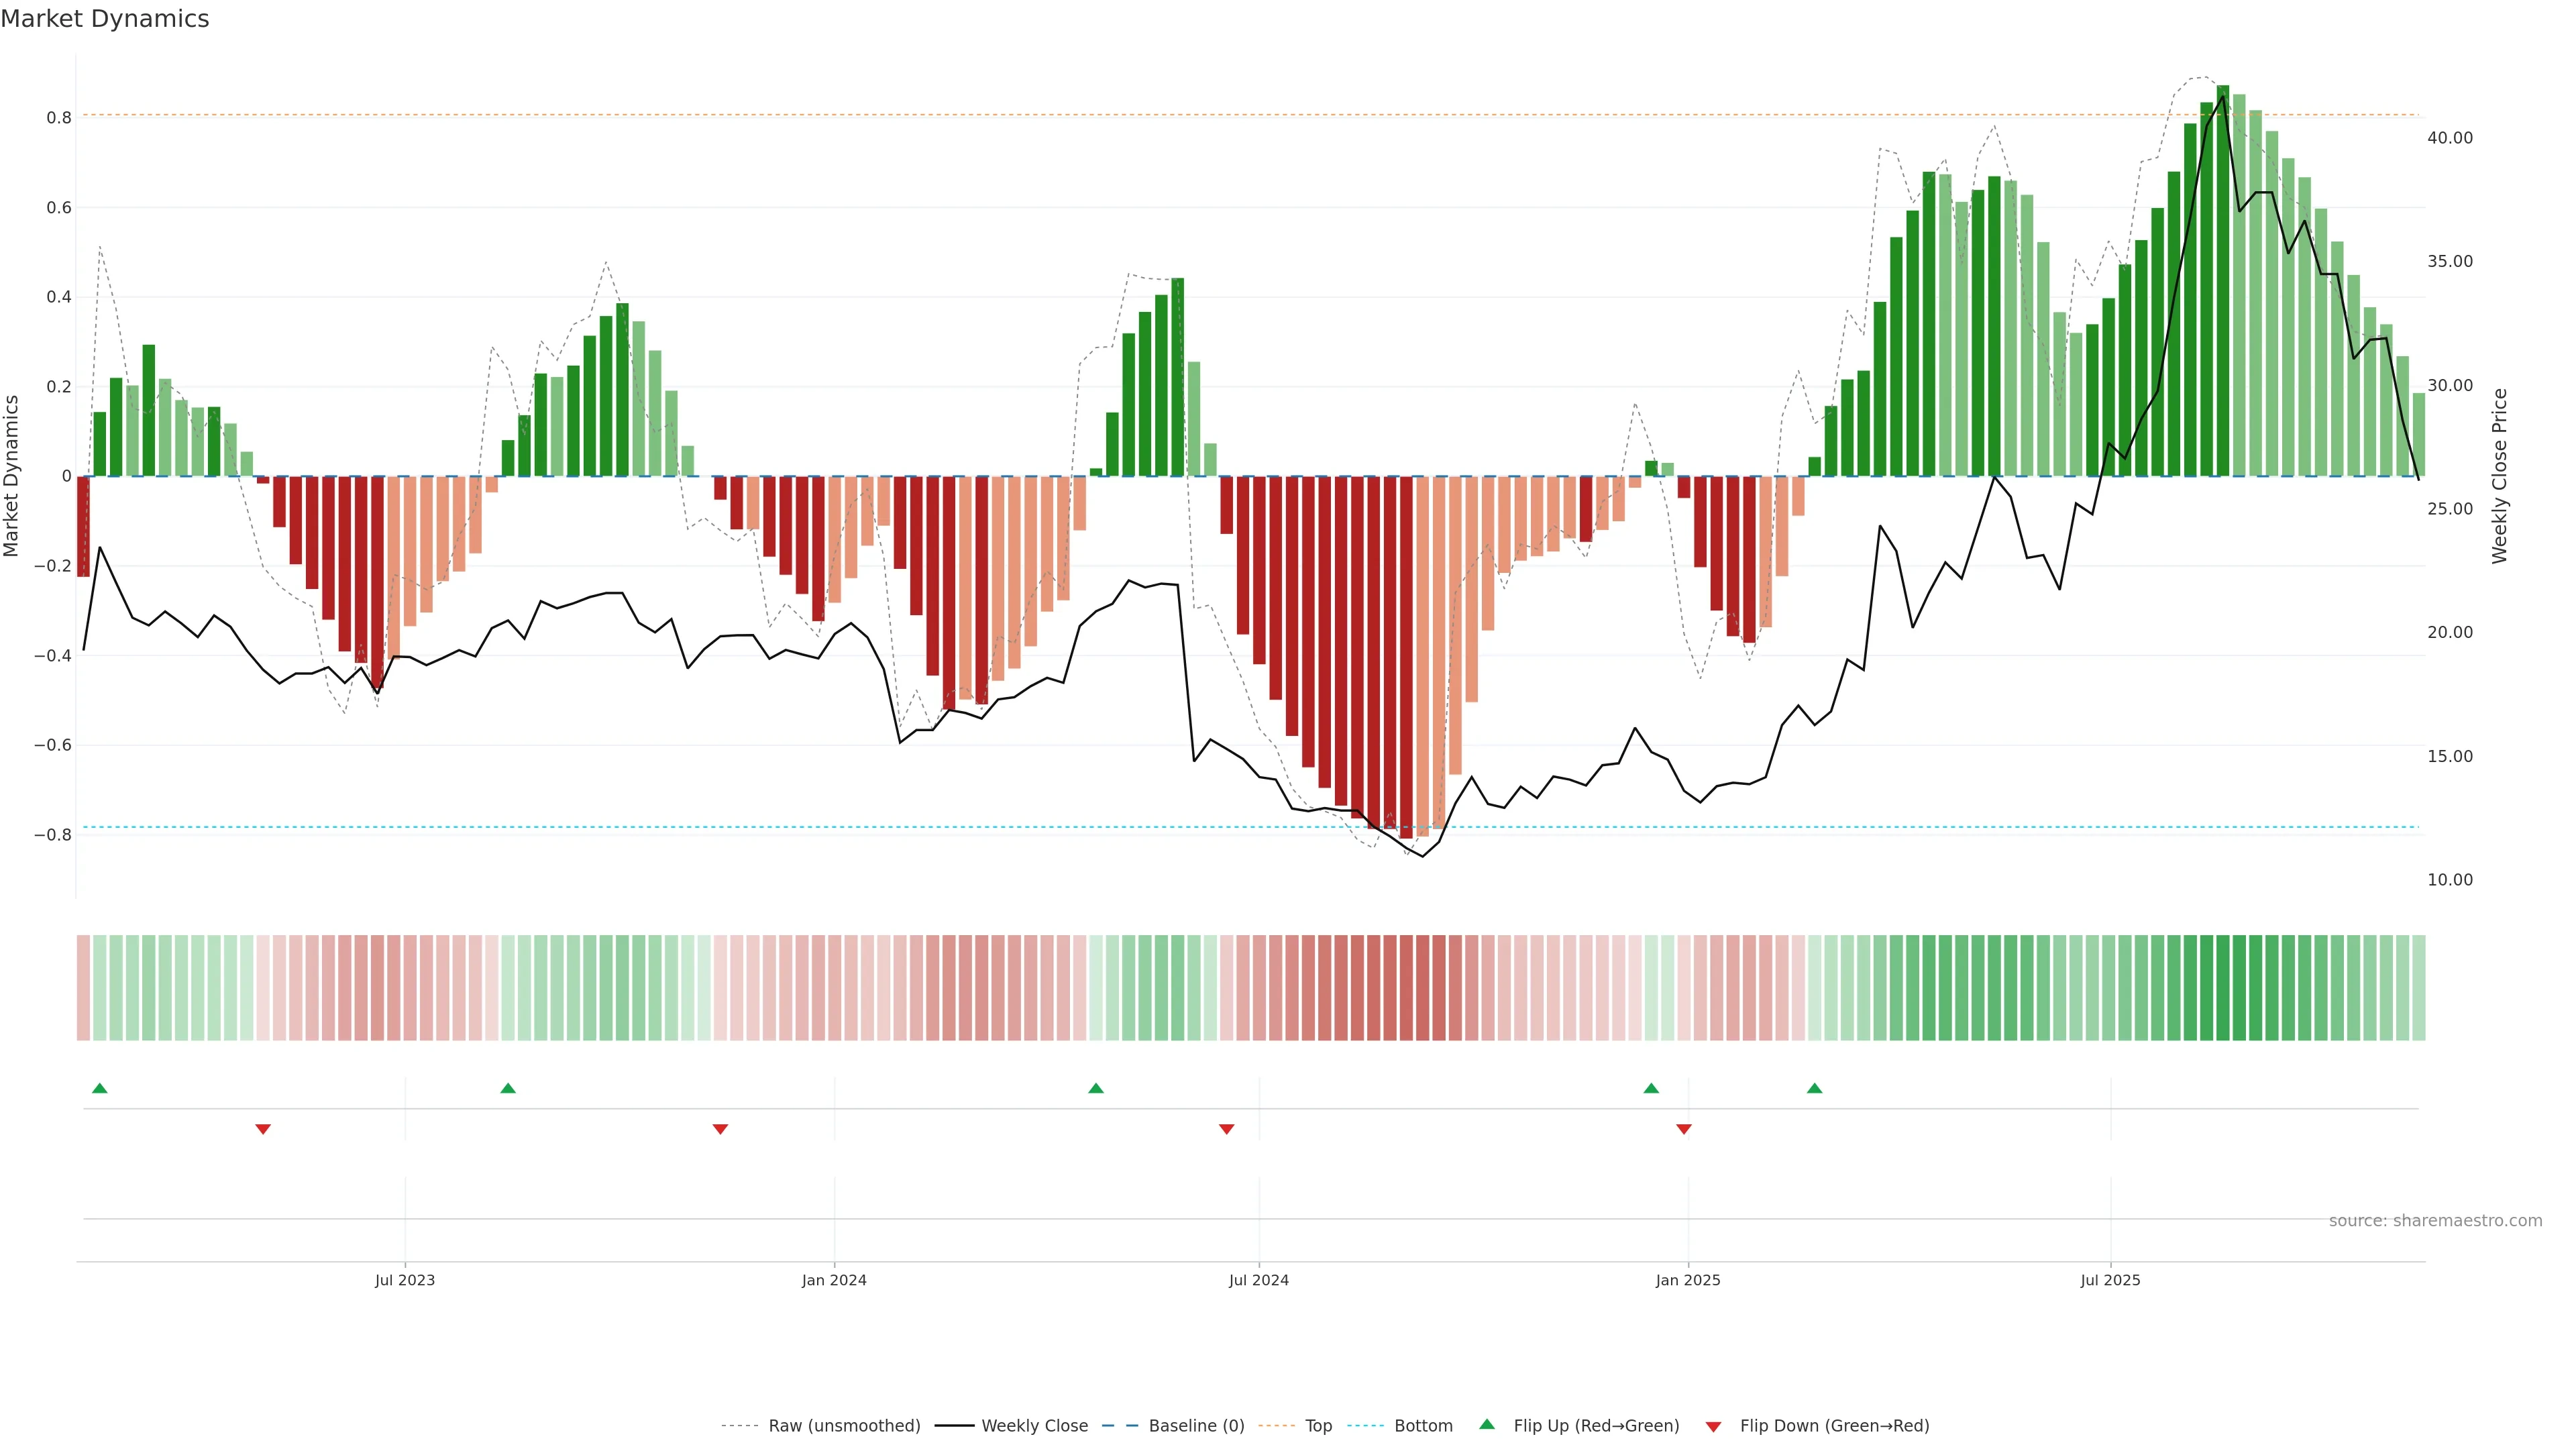Click the source: sharemaestro.com text
The height and width of the screenshot is (1449, 2576).
click(2435, 1221)
